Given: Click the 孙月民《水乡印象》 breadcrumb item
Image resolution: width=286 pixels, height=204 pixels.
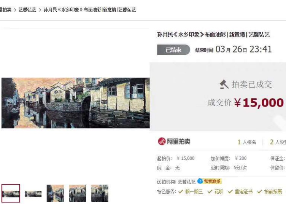Looking at the screenshot, I should pos(89,10).
